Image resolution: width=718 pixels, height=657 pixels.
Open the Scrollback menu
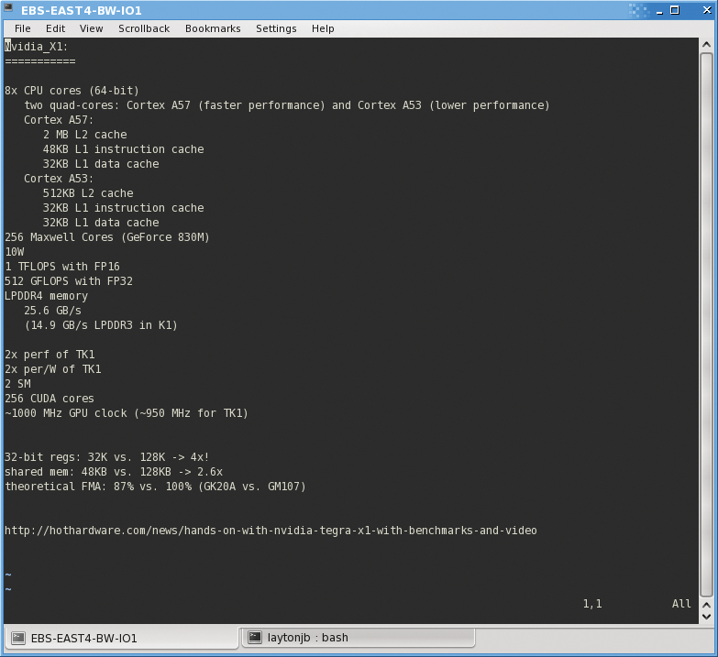click(x=144, y=28)
